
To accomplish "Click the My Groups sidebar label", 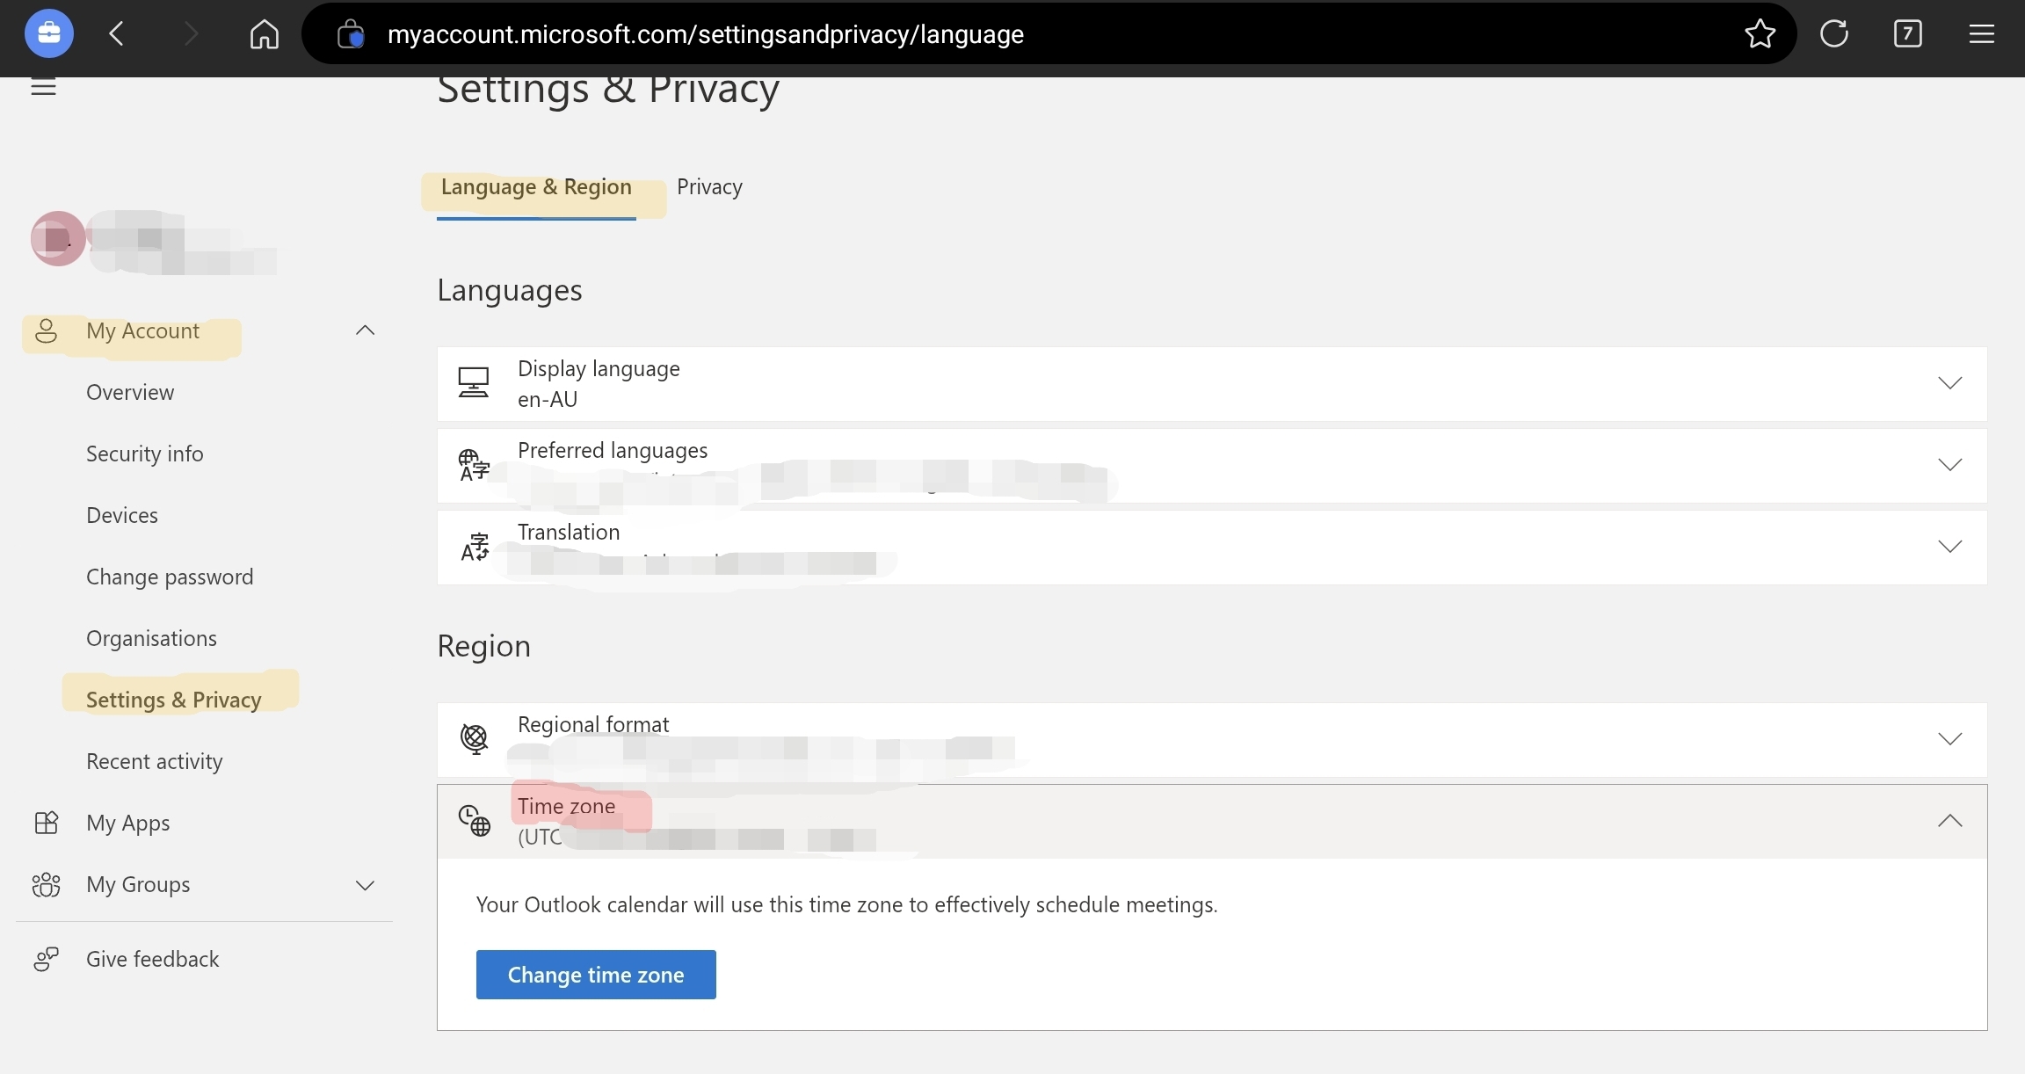I will click(x=138, y=885).
